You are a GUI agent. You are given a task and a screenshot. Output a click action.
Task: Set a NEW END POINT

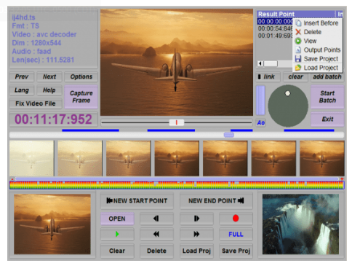216,201
